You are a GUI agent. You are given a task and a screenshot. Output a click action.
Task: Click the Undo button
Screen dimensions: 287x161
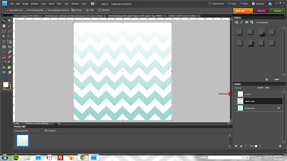pos(232,4)
